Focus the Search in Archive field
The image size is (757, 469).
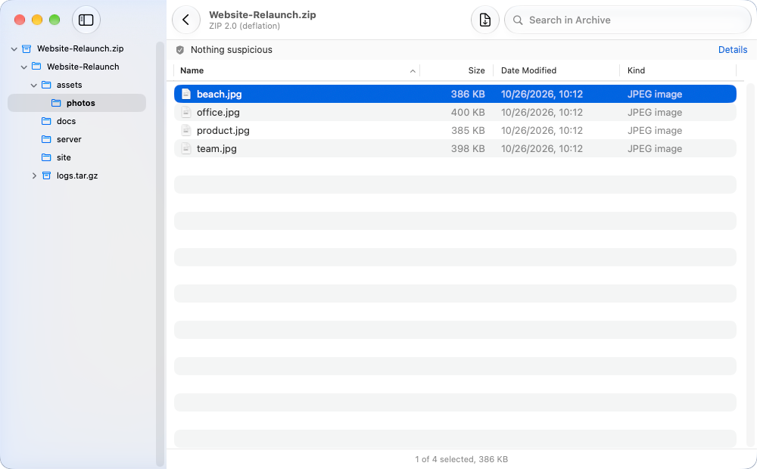coord(628,20)
